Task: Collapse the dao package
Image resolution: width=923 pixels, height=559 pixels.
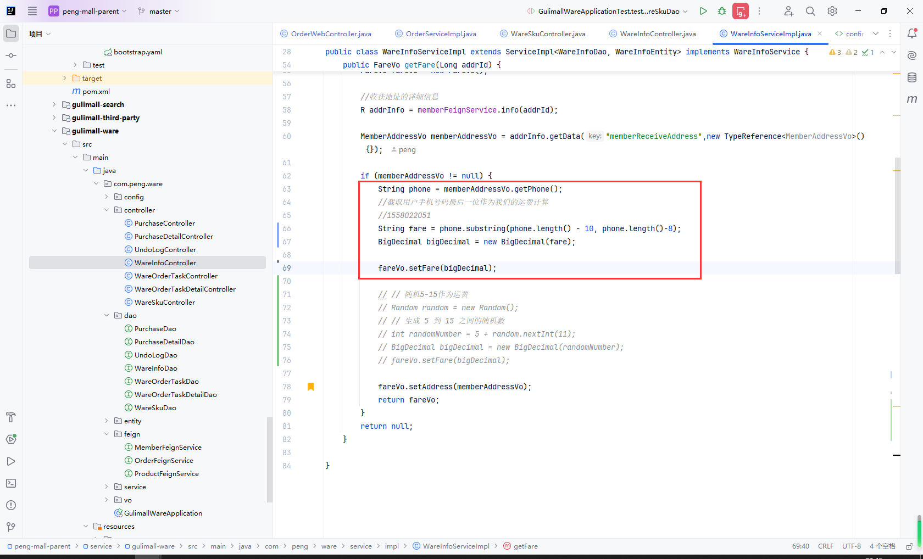Action: [x=107, y=315]
